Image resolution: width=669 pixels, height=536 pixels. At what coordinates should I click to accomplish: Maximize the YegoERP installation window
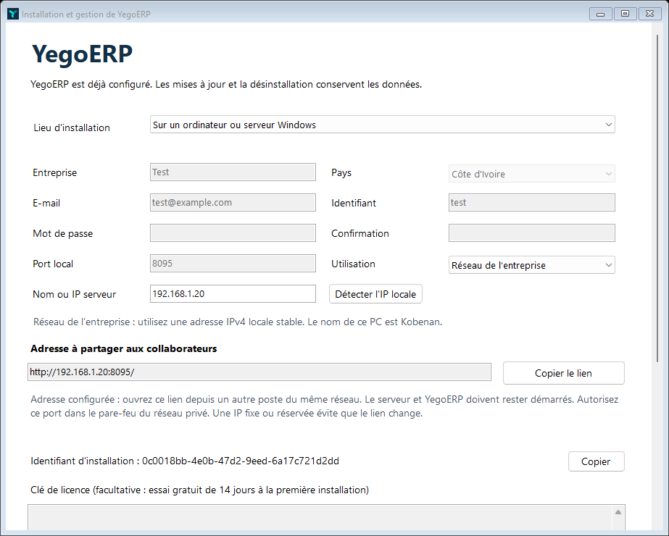(626, 14)
